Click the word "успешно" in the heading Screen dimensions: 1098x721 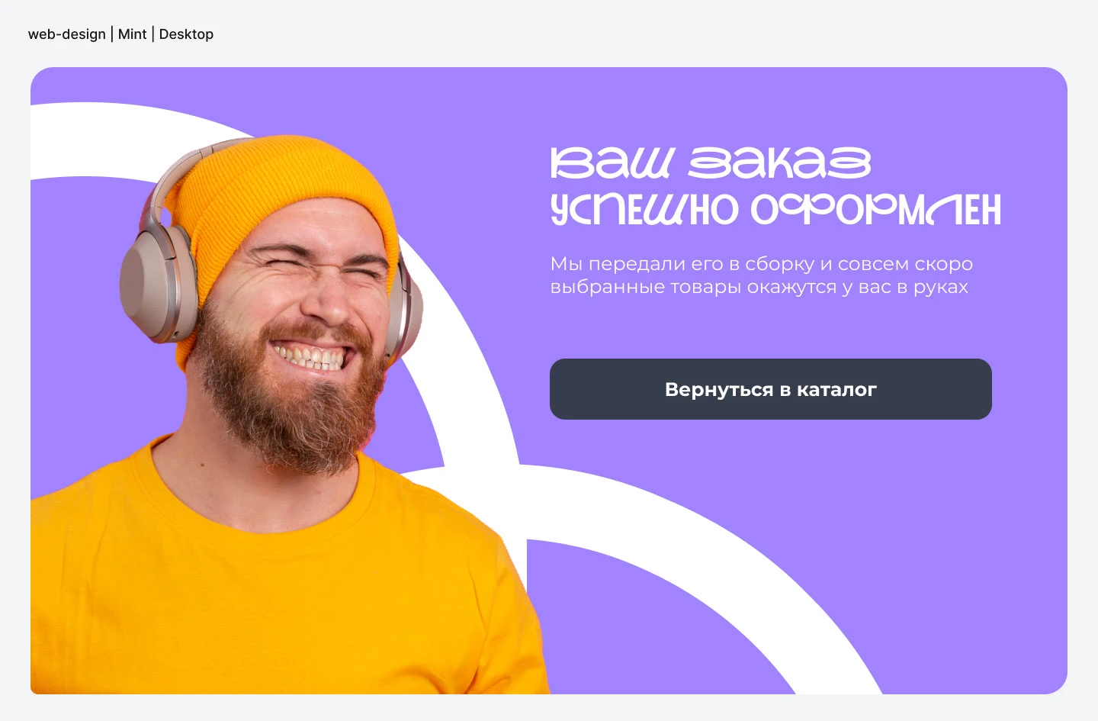(x=644, y=209)
